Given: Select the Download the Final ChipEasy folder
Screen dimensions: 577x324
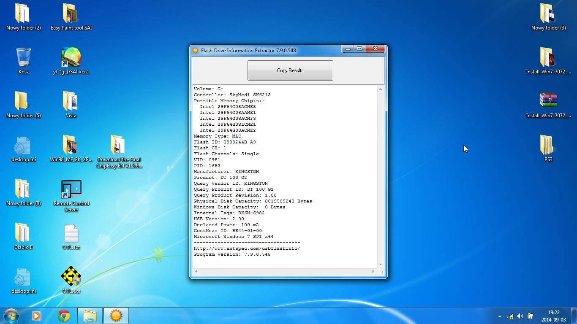Looking at the screenshot, I should tap(119, 152).
